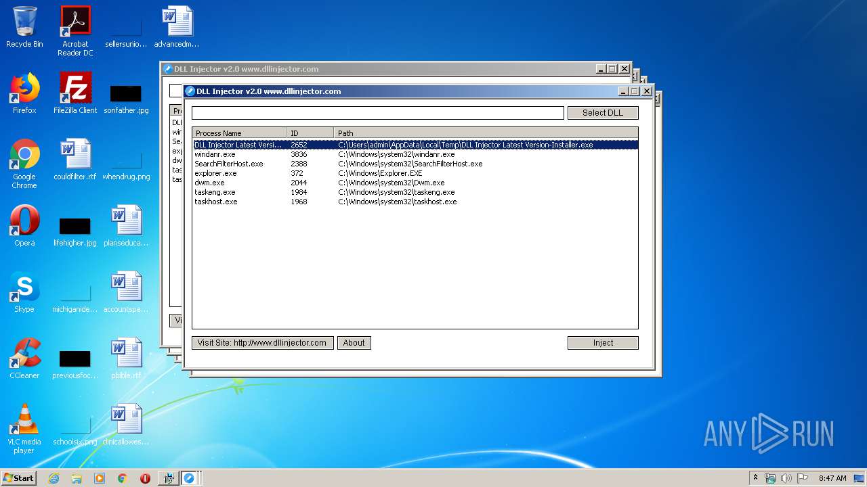Click the Inject button
This screenshot has width=867, height=487.
tap(603, 343)
